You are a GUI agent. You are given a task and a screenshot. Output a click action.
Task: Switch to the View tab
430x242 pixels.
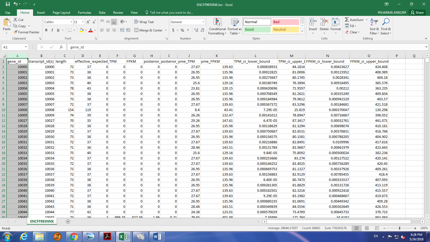(134, 13)
